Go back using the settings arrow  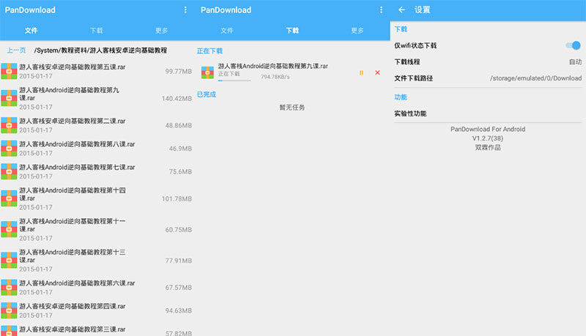click(401, 10)
